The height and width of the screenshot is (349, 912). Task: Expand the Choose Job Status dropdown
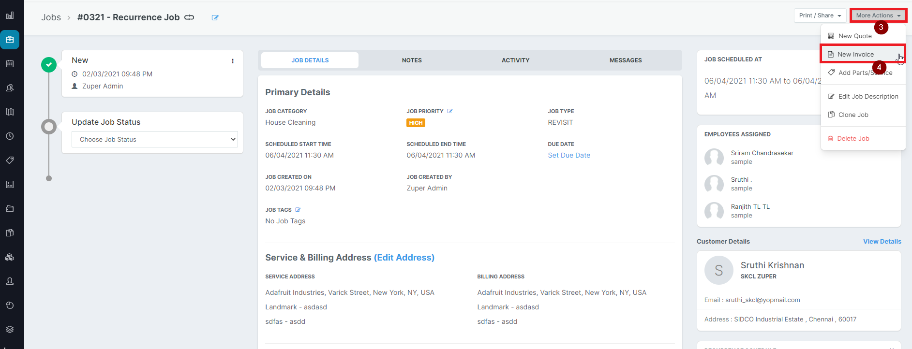tap(154, 139)
